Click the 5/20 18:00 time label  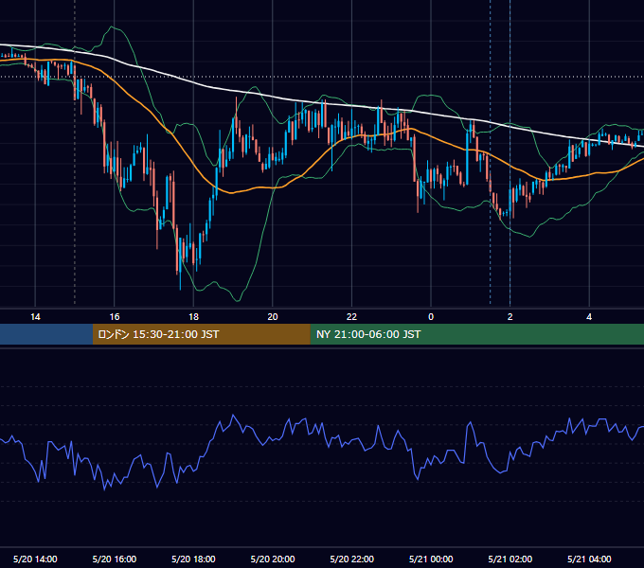(193, 559)
